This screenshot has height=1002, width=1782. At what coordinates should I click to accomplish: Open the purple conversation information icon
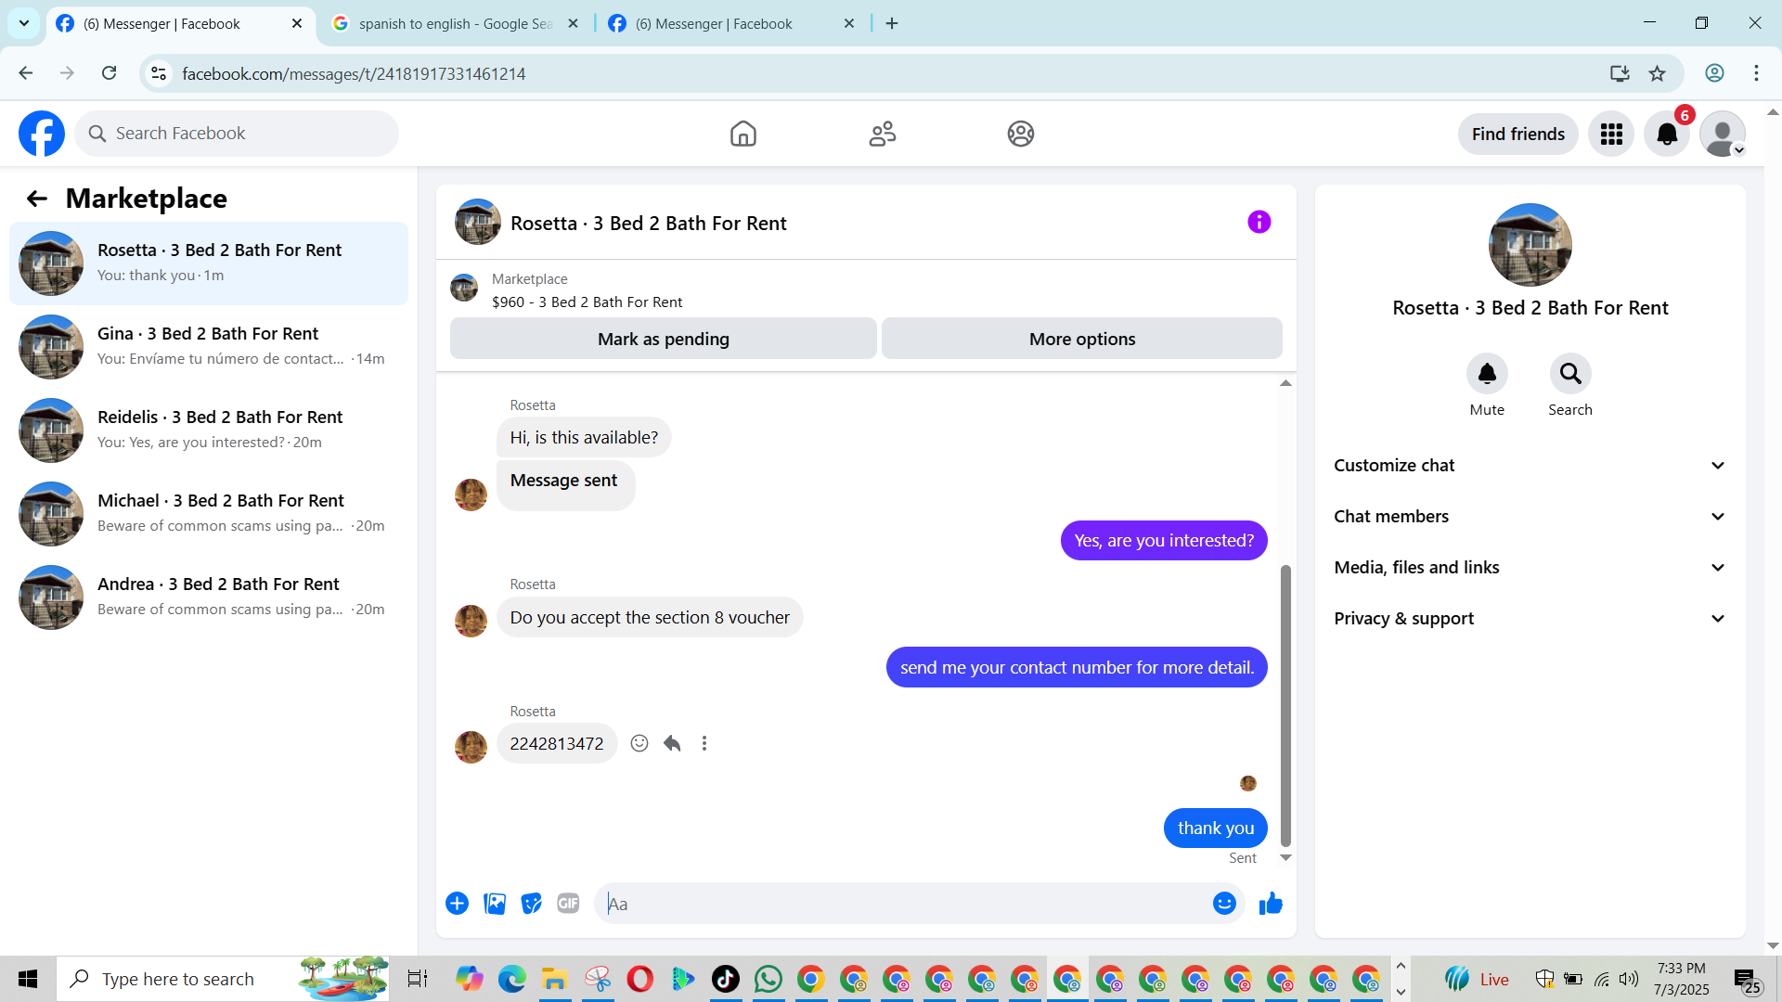(x=1259, y=223)
